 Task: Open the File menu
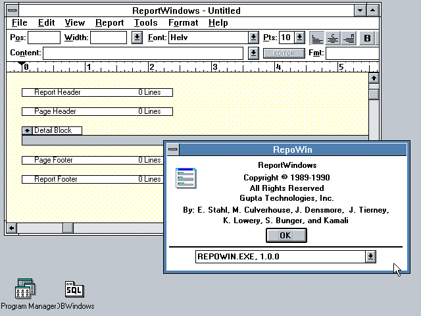pos(19,23)
